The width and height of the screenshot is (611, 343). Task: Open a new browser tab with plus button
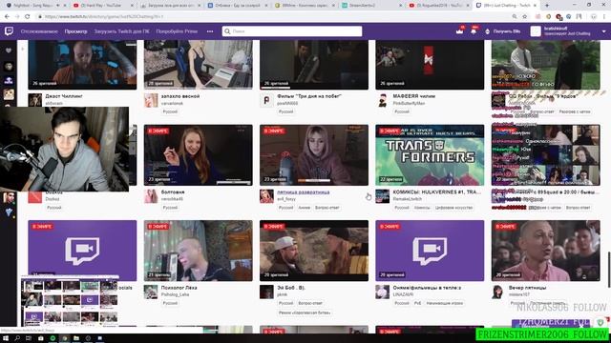pyautogui.click(x=547, y=6)
